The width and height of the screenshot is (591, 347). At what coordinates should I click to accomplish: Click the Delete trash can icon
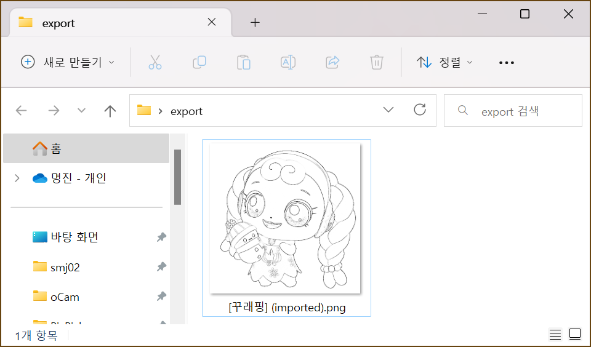[377, 62]
